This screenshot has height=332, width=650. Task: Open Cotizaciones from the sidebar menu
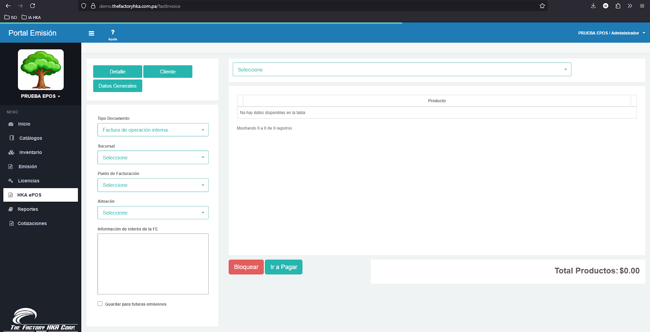32,224
